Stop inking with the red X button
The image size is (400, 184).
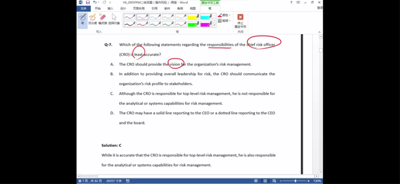click(240, 21)
